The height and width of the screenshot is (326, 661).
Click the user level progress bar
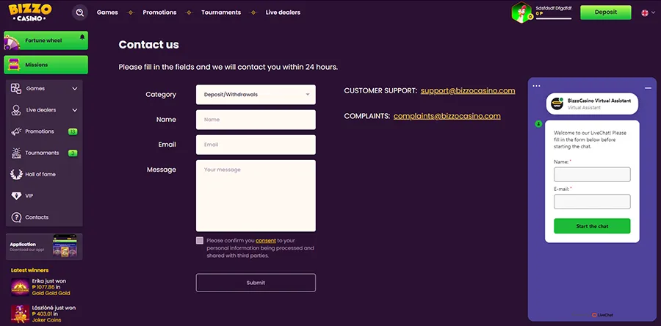[x=554, y=19]
